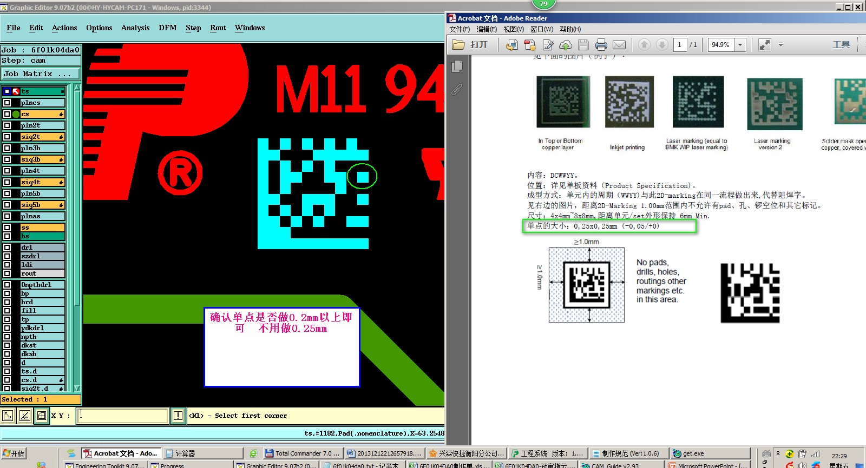The image size is (866, 468).
Task: Open Rout menu in Graphic Editor
Action: coord(218,28)
